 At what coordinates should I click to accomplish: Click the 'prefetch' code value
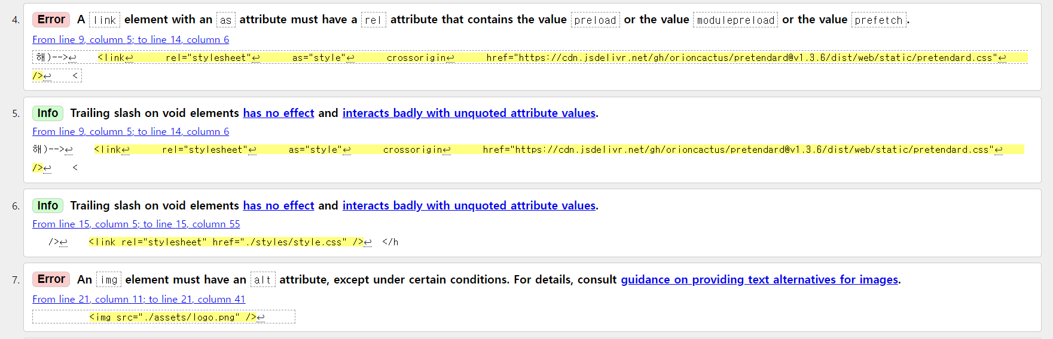coord(878,20)
